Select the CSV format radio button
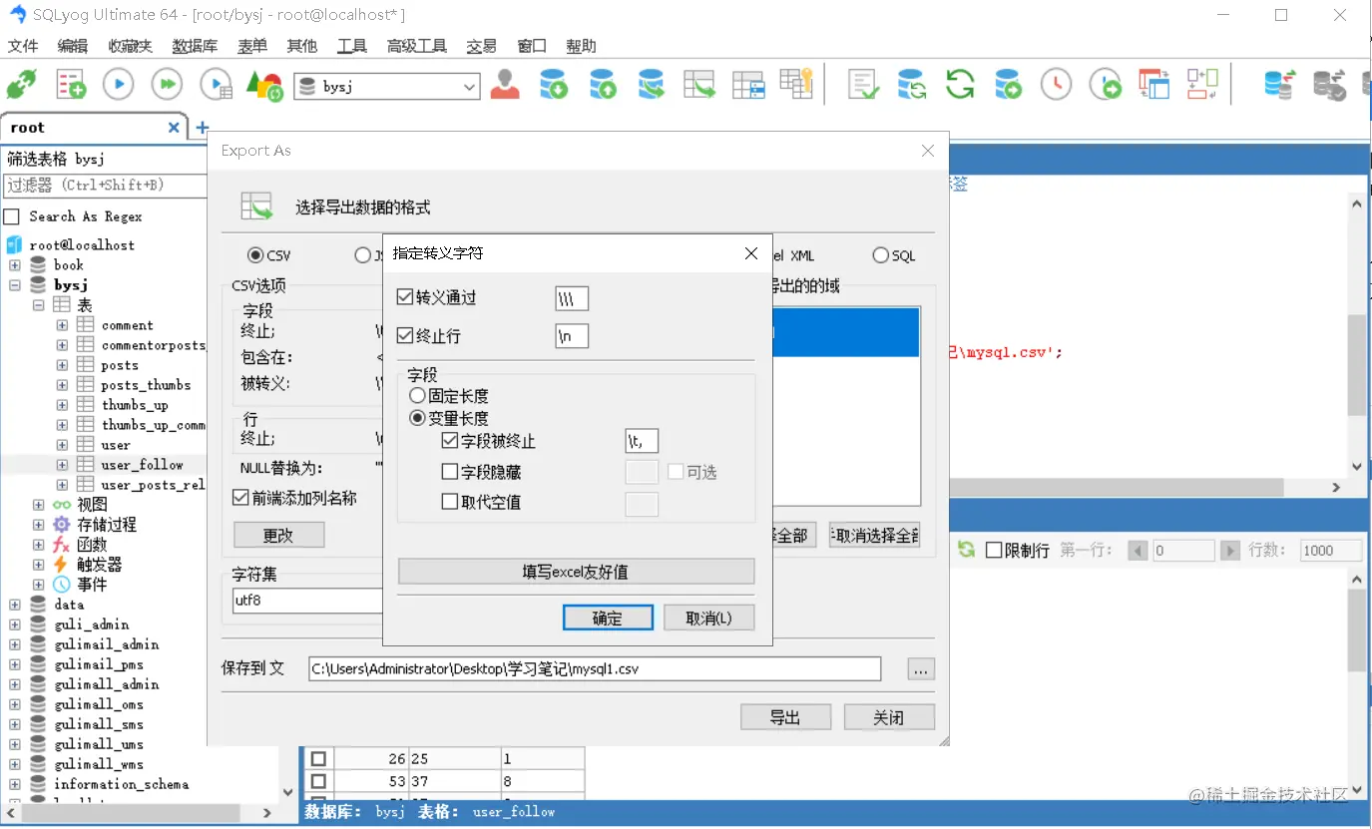1372x829 pixels. pyautogui.click(x=255, y=255)
